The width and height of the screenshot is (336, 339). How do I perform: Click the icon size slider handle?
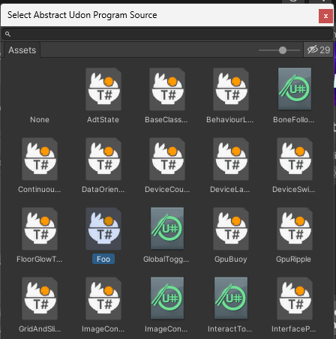283,50
